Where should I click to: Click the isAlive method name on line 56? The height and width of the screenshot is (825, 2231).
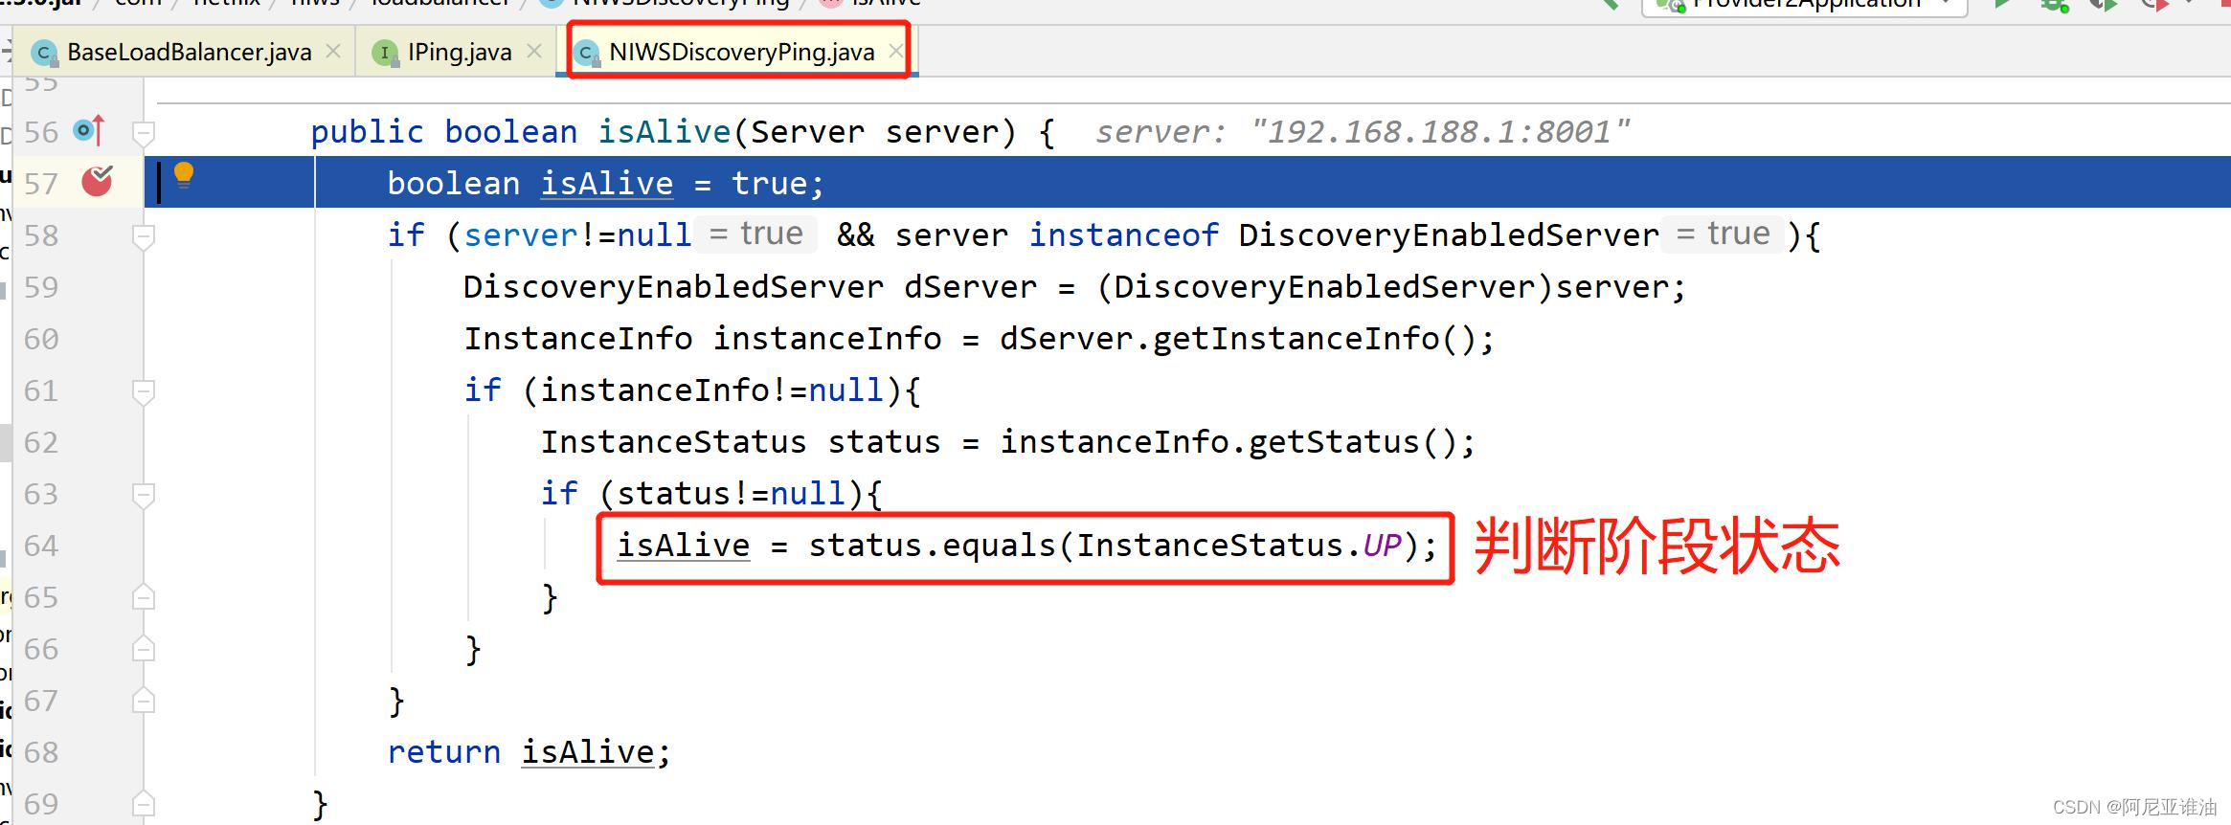[664, 132]
